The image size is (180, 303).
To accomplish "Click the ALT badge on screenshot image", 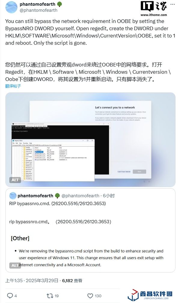I will pyautogui.click(x=15, y=180).
